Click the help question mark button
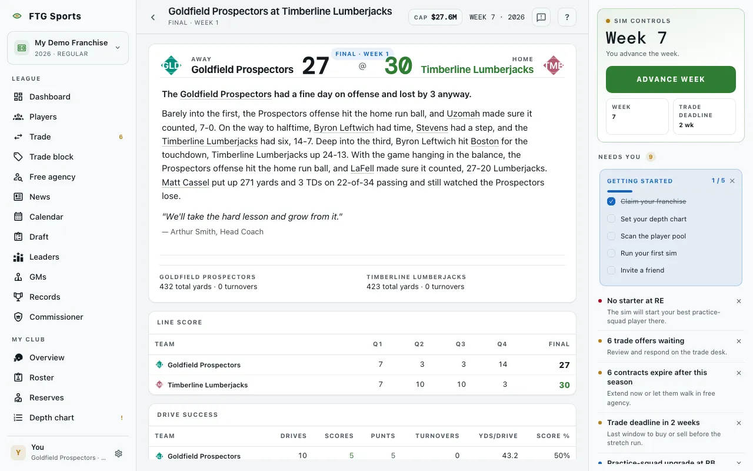This screenshot has height=471, width=753. [567, 17]
